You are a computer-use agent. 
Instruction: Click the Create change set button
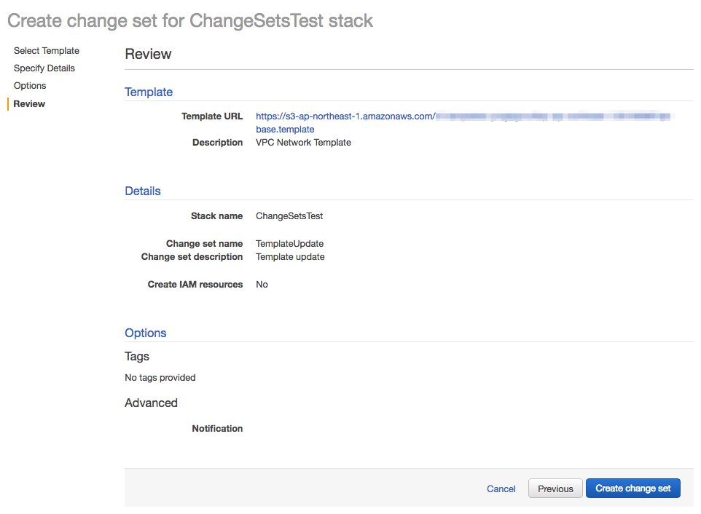(x=633, y=488)
